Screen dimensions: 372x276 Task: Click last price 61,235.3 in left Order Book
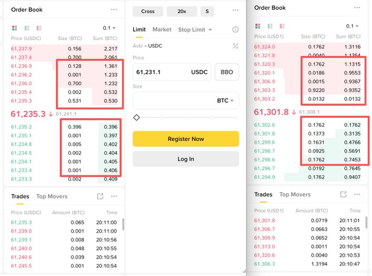coord(28,114)
